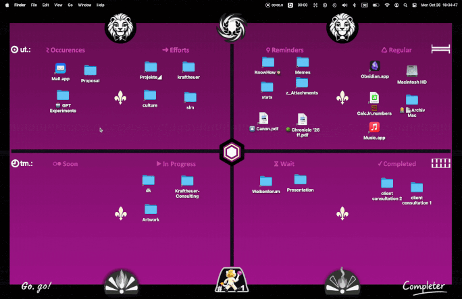Select the stats folder

267,87
